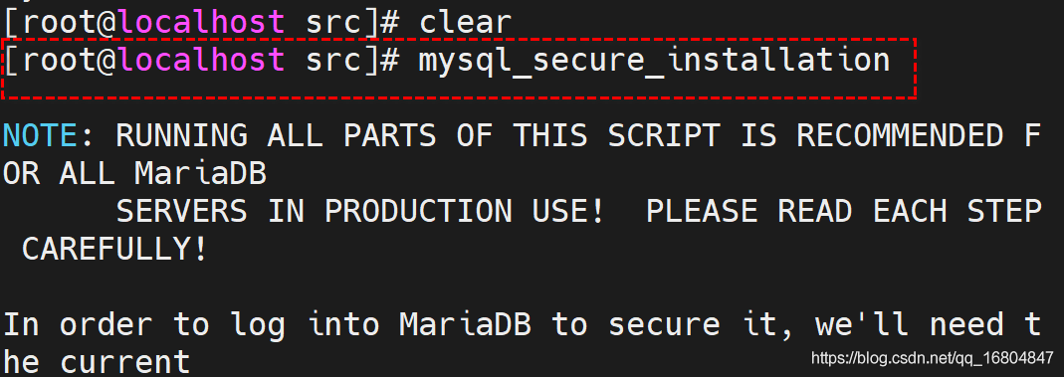Image resolution: width=1064 pixels, height=377 pixels.
Task: Click the text 'PRODUCTION USE!'
Action: click(464, 212)
